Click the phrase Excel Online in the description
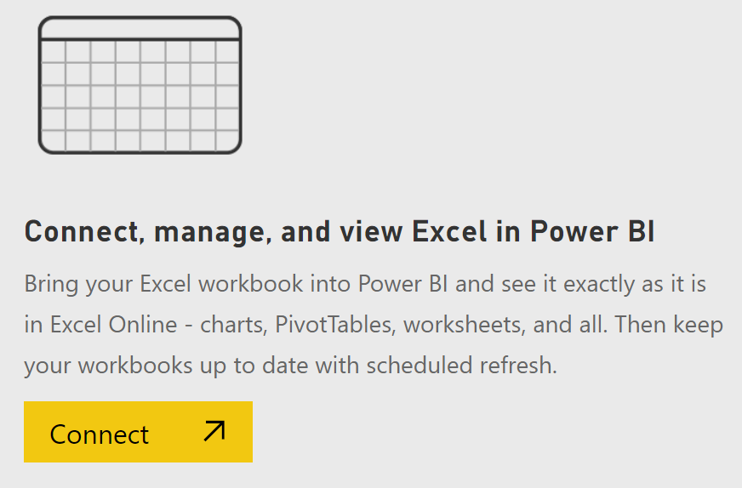Image resolution: width=742 pixels, height=488 pixels. tap(113, 325)
